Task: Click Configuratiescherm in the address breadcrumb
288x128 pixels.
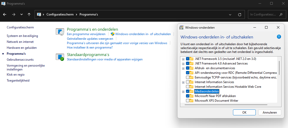Action: pyautogui.click(x=60, y=14)
